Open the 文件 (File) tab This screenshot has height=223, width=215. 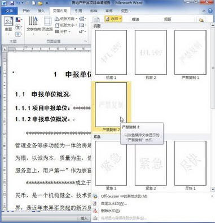[9, 11]
